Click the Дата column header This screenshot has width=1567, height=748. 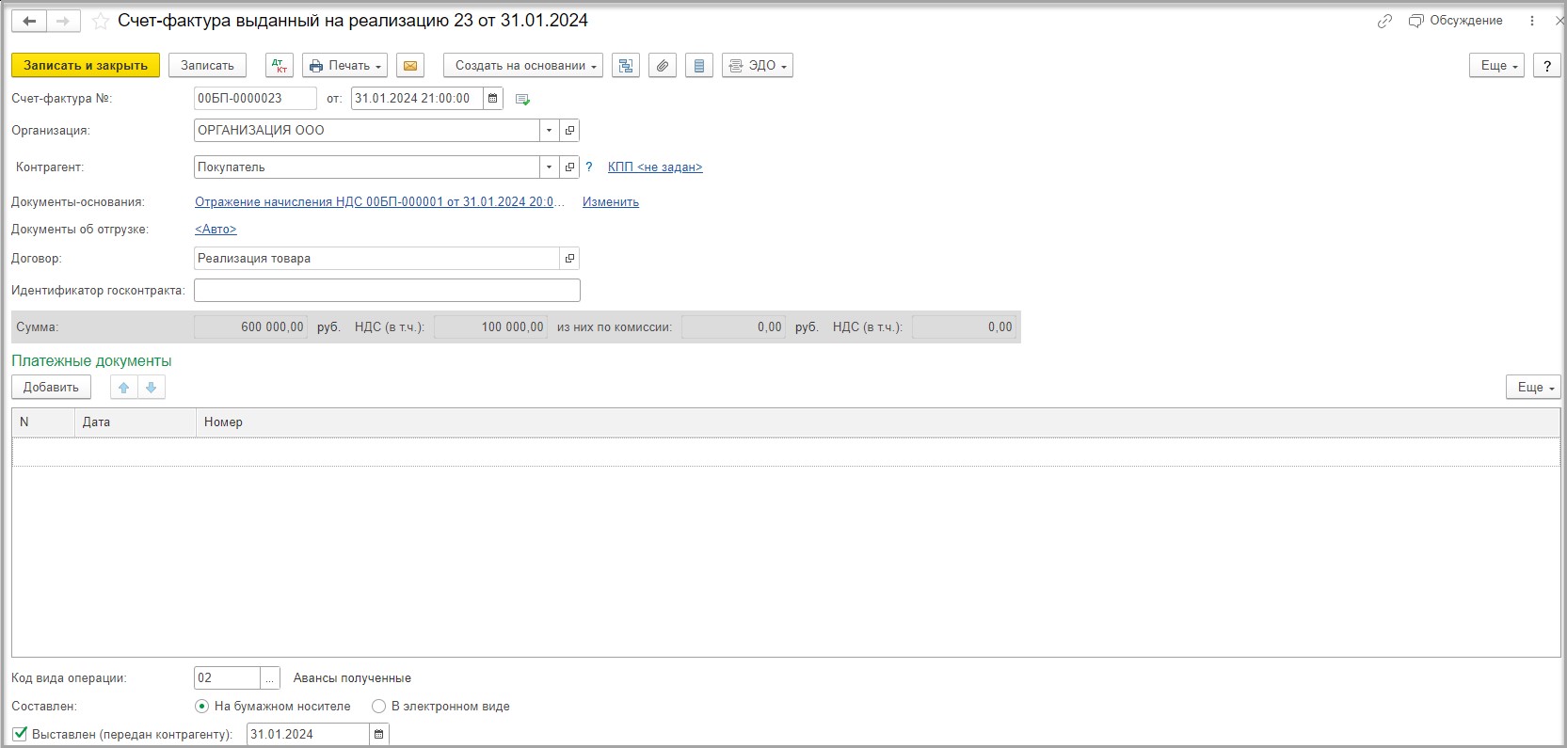(135, 422)
